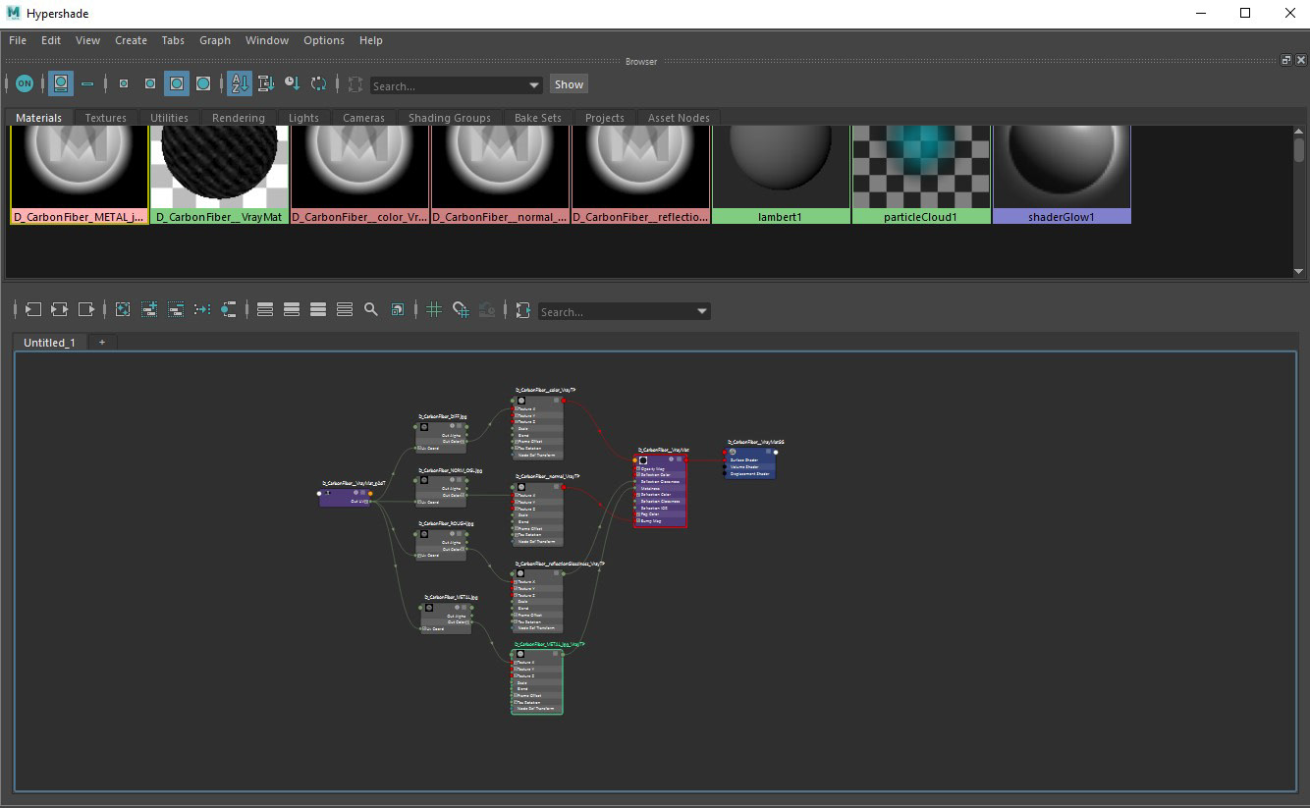Reverse the browser sort order

(318, 84)
